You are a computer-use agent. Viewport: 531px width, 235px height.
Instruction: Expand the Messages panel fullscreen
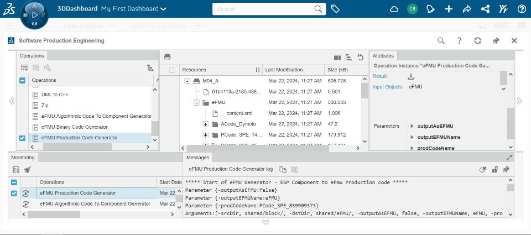509,158
